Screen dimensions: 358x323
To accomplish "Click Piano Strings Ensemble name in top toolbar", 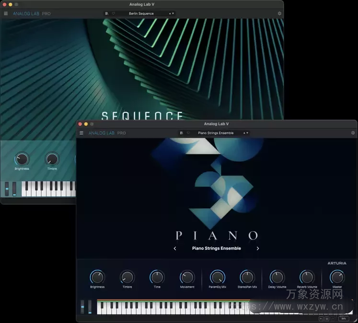I will point(216,133).
